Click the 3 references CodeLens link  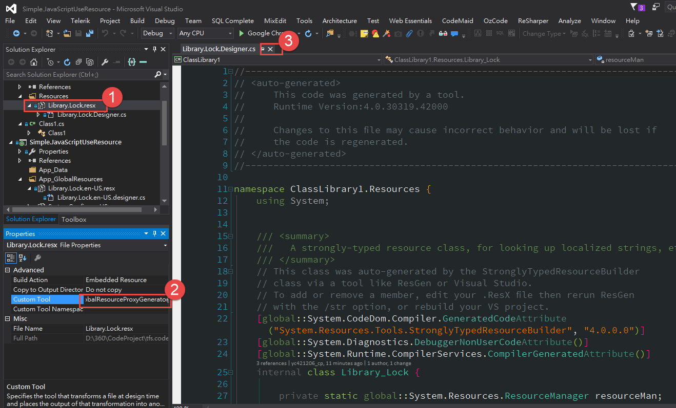[272, 363]
